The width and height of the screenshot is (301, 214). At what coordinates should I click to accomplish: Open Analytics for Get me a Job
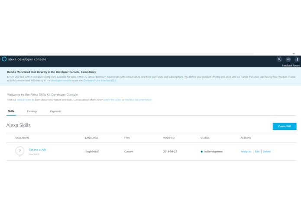(246, 152)
